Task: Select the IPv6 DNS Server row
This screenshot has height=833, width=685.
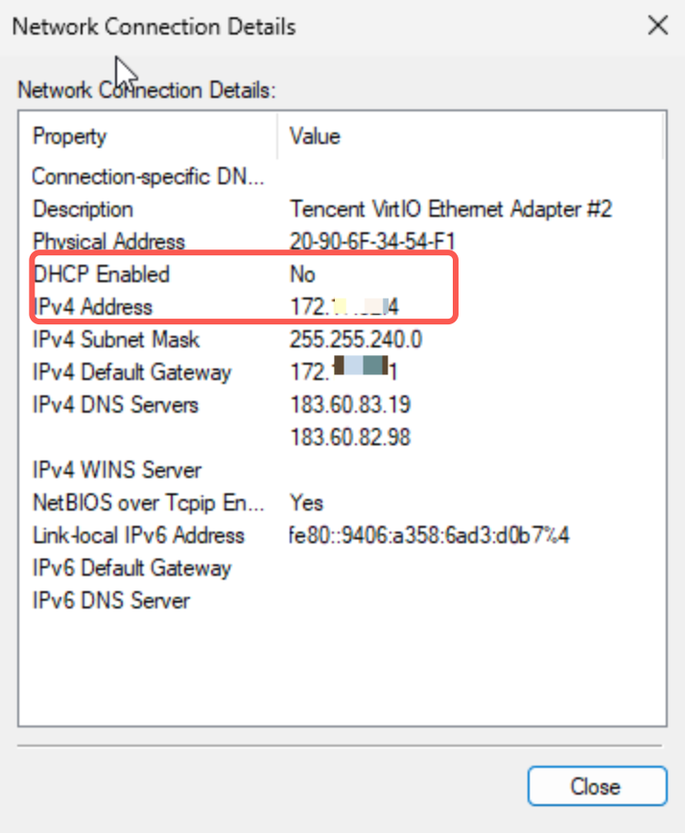Action: coord(111,601)
